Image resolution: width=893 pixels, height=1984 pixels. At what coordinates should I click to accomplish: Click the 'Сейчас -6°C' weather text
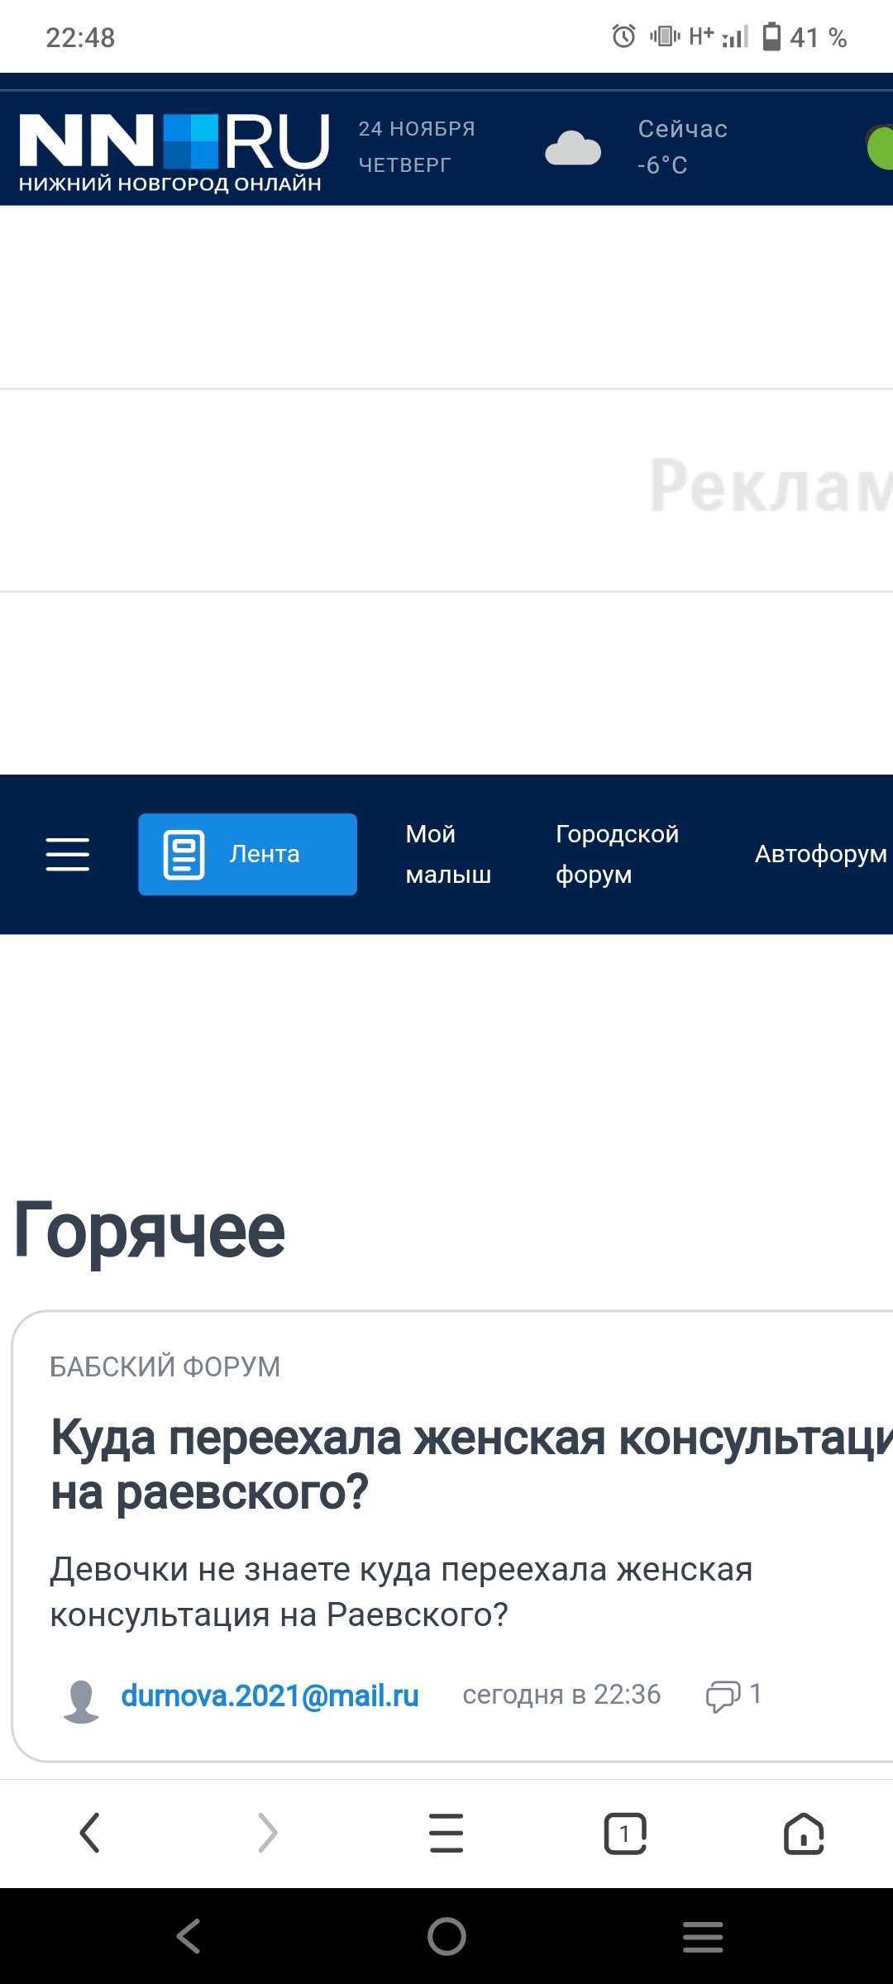(x=682, y=146)
